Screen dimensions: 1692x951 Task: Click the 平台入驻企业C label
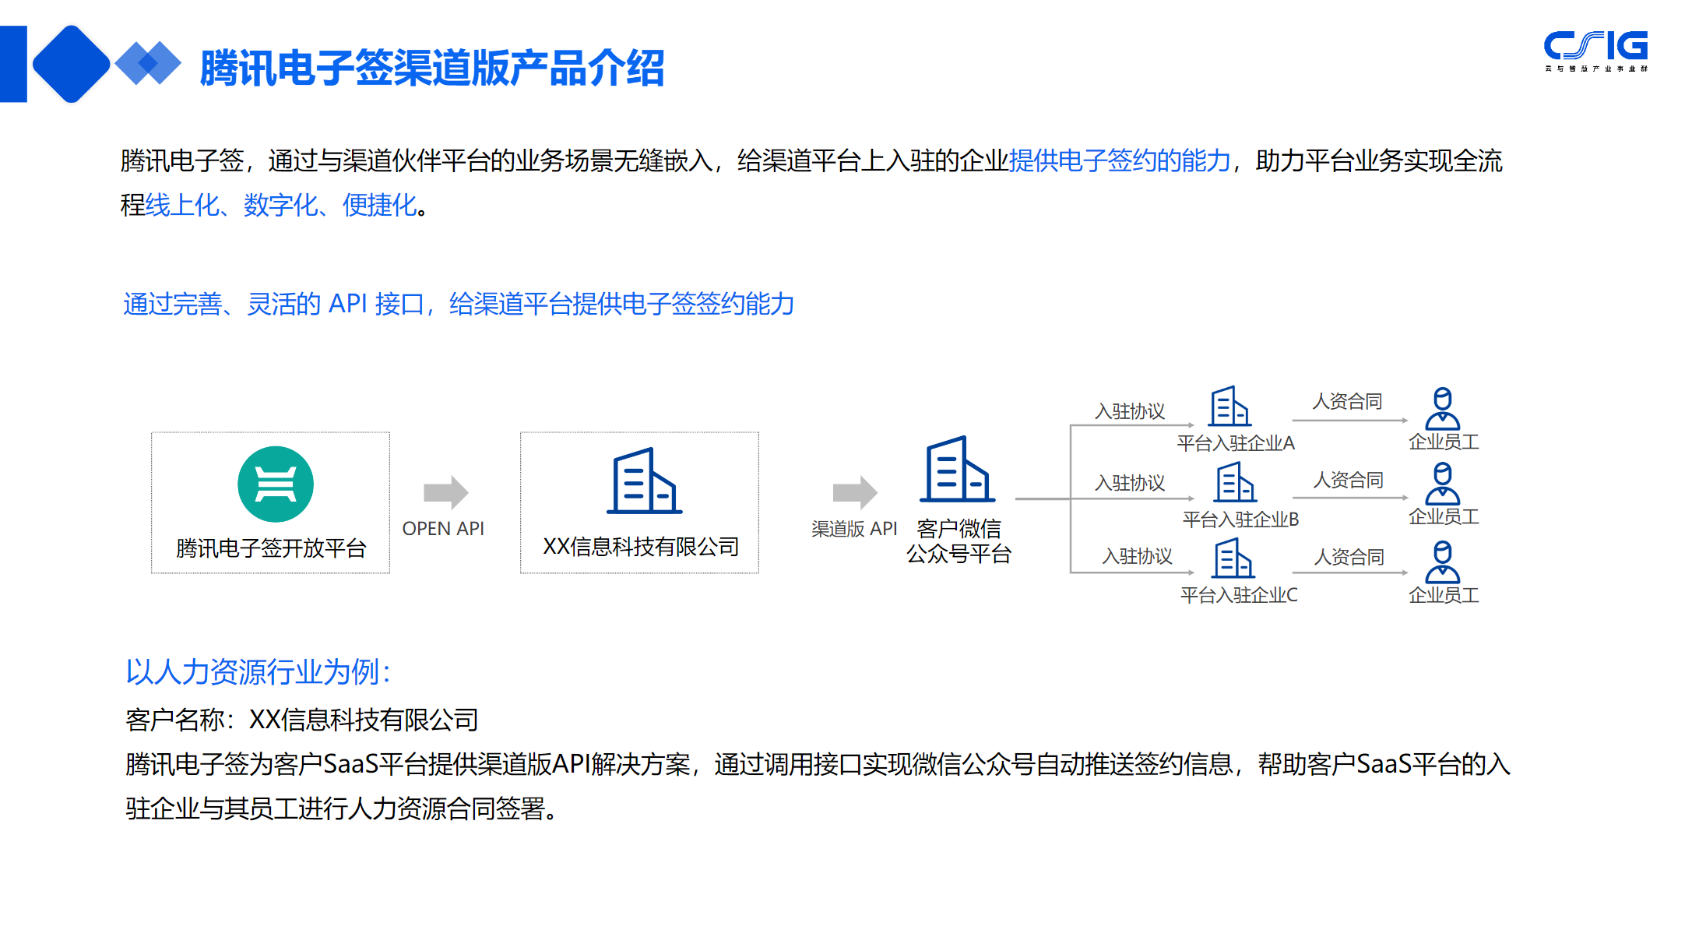coord(1239,595)
